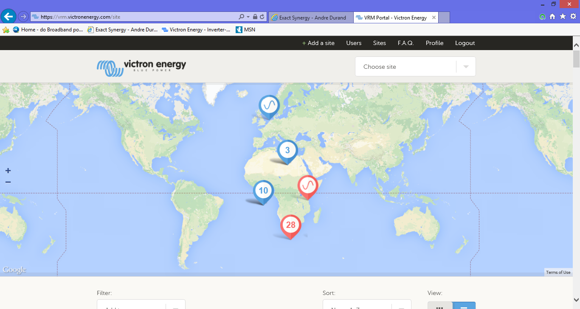The width and height of the screenshot is (580, 309).
Task: Open the red cluster marker labeled 28
Action: [290, 225]
